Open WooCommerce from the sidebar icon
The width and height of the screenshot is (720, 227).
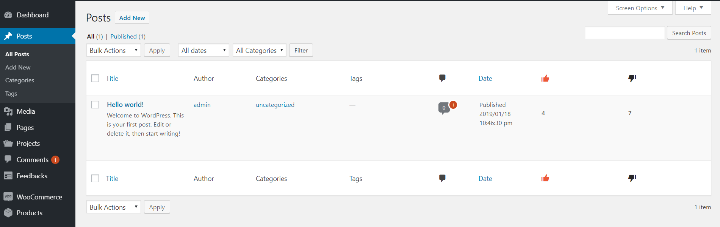click(8, 196)
